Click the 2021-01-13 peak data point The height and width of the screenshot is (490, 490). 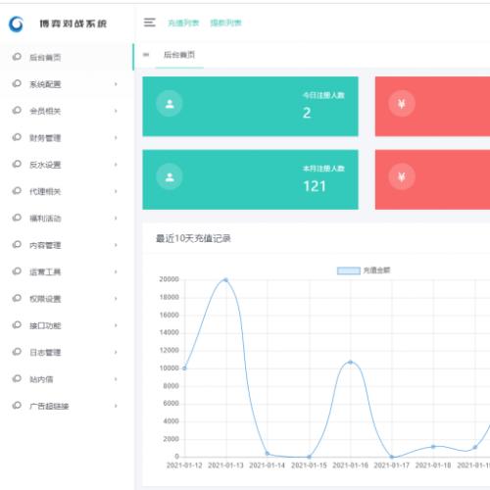tap(225, 280)
